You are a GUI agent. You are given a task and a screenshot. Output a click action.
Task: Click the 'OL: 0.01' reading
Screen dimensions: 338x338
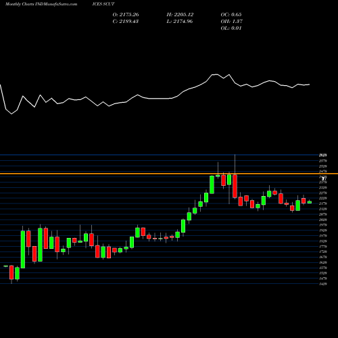(x=231, y=28)
